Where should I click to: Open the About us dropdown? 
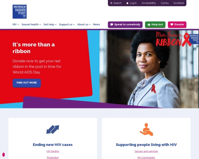[84, 25]
